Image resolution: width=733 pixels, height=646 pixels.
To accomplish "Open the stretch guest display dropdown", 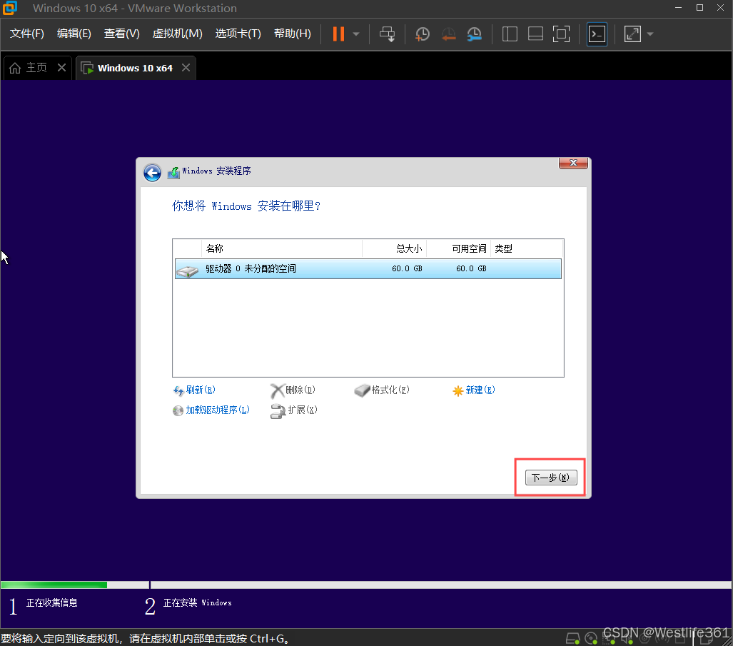I will click(x=648, y=34).
